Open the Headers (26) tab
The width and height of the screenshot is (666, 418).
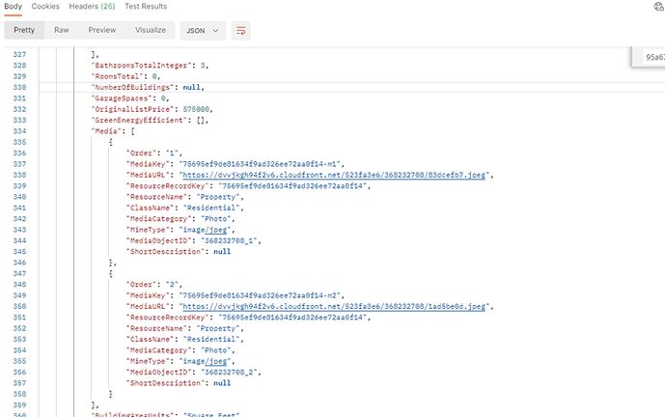click(92, 7)
